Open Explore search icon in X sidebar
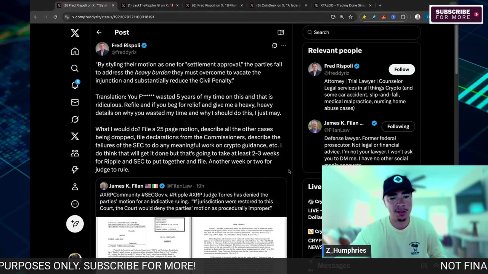The image size is (488, 274). 75,68
